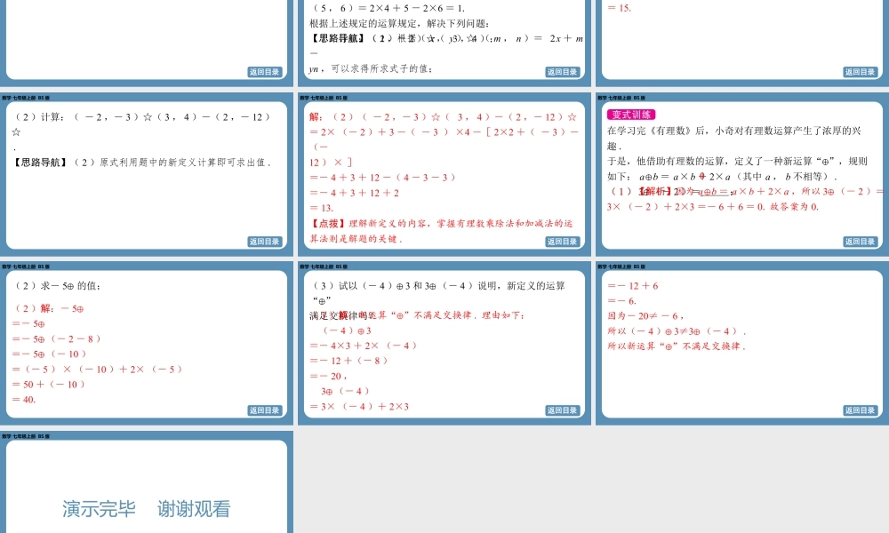The width and height of the screenshot is (889, 533).
Task: Click the ⊕ symbol in the new operation definition
Action: [650, 176]
